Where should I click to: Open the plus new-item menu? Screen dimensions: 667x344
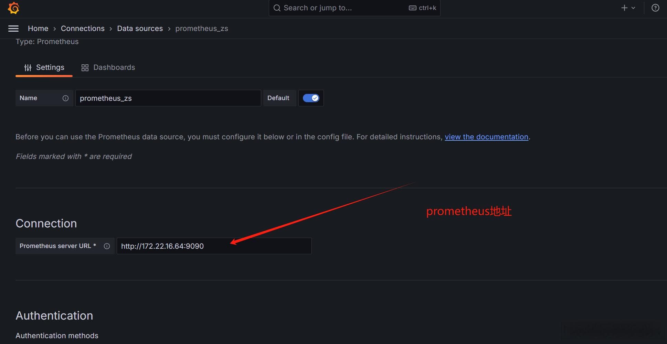coord(628,8)
